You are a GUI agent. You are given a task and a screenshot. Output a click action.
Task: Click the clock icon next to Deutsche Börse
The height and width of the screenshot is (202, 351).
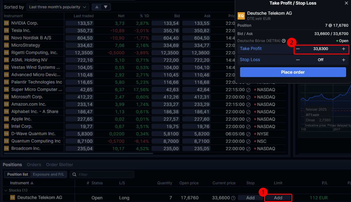point(283,41)
